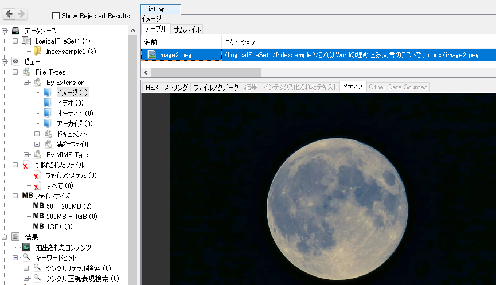
Task: Click the By Extension node icon
Action: tap(38, 82)
